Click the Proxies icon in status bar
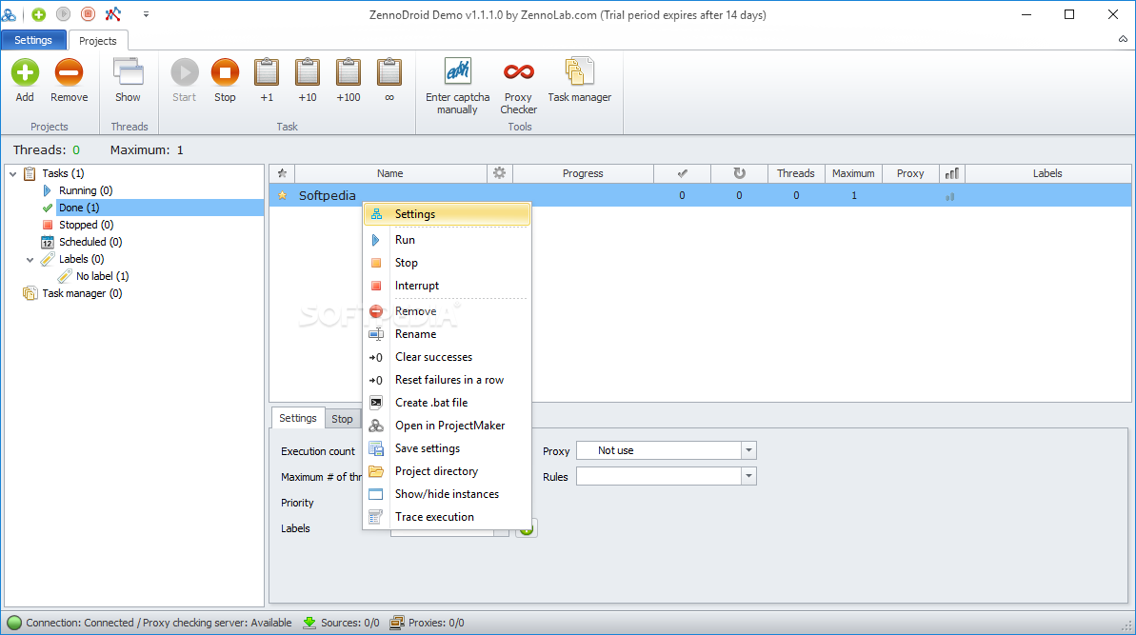The height and width of the screenshot is (635, 1136). [x=397, y=623]
